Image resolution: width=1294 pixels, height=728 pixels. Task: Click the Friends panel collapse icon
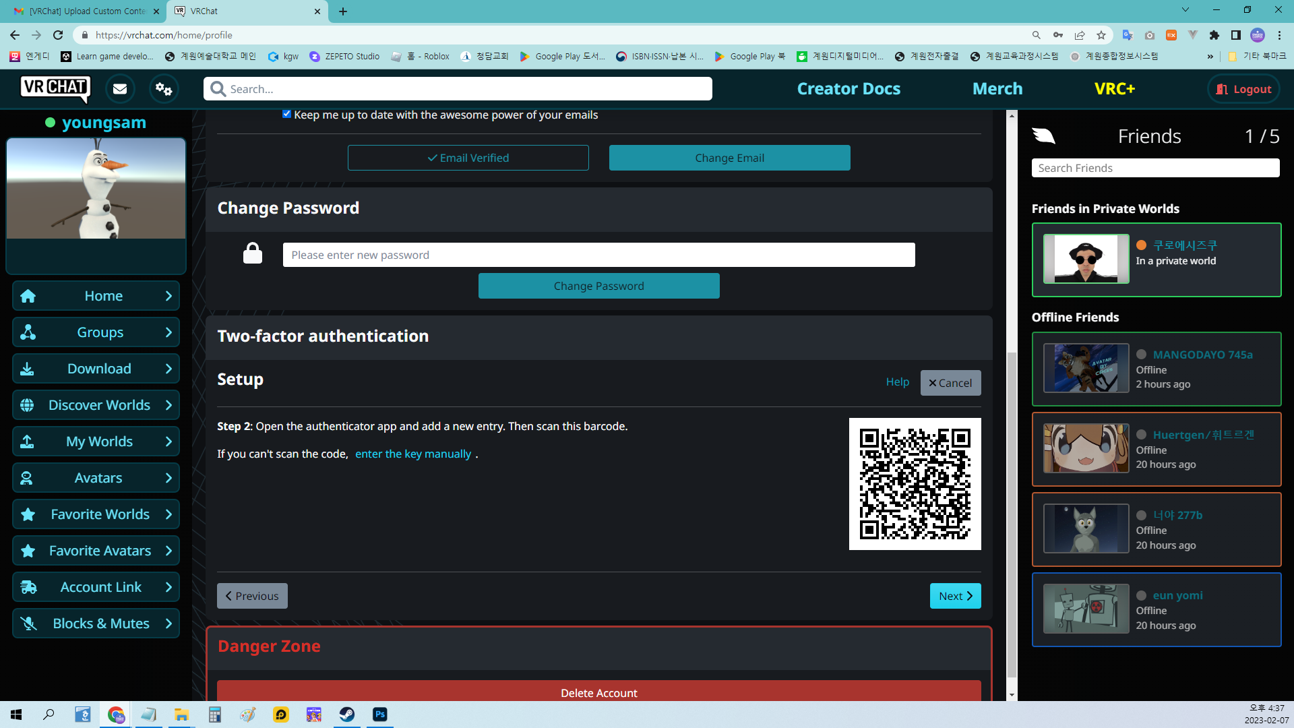(x=1043, y=136)
